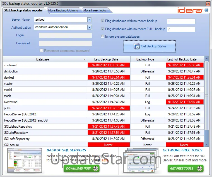Click the blue help question mark icon
Screen dimensions: 212x177
206,10
